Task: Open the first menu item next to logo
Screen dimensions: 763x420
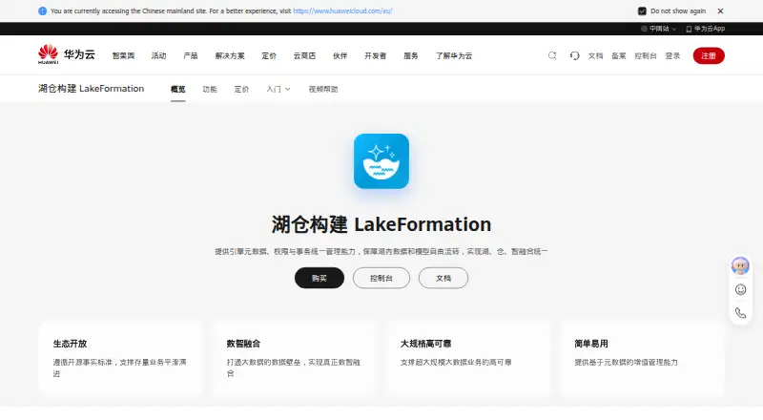Action: click(123, 55)
